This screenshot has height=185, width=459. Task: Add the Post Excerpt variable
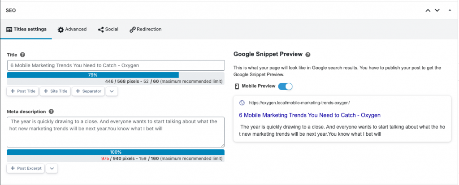point(26,168)
